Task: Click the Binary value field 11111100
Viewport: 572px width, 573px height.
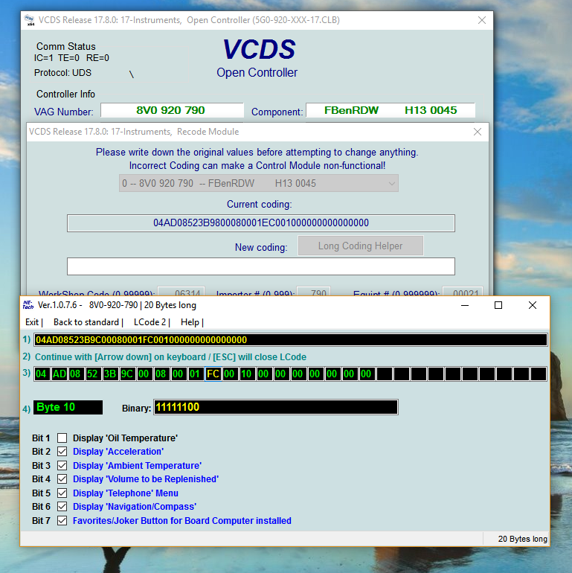Action: [275, 407]
